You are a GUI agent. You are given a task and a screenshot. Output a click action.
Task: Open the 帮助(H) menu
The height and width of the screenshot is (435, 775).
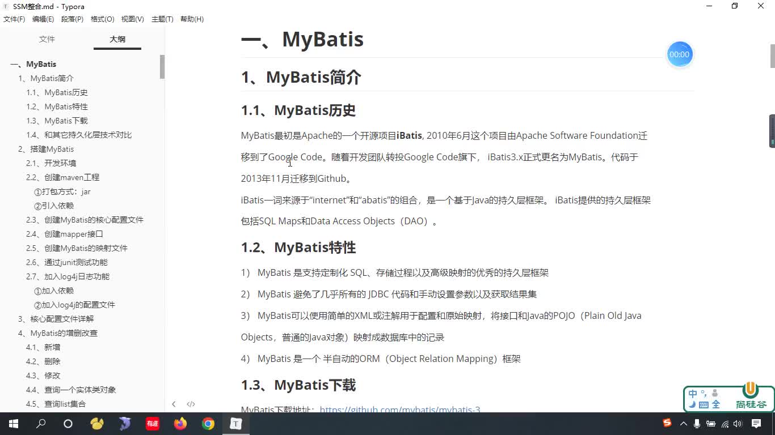pyautogui.click(x=192, y=19)
